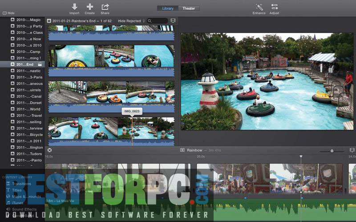
Task: Select the 2010-...e Class event
Action: (29, 32)
